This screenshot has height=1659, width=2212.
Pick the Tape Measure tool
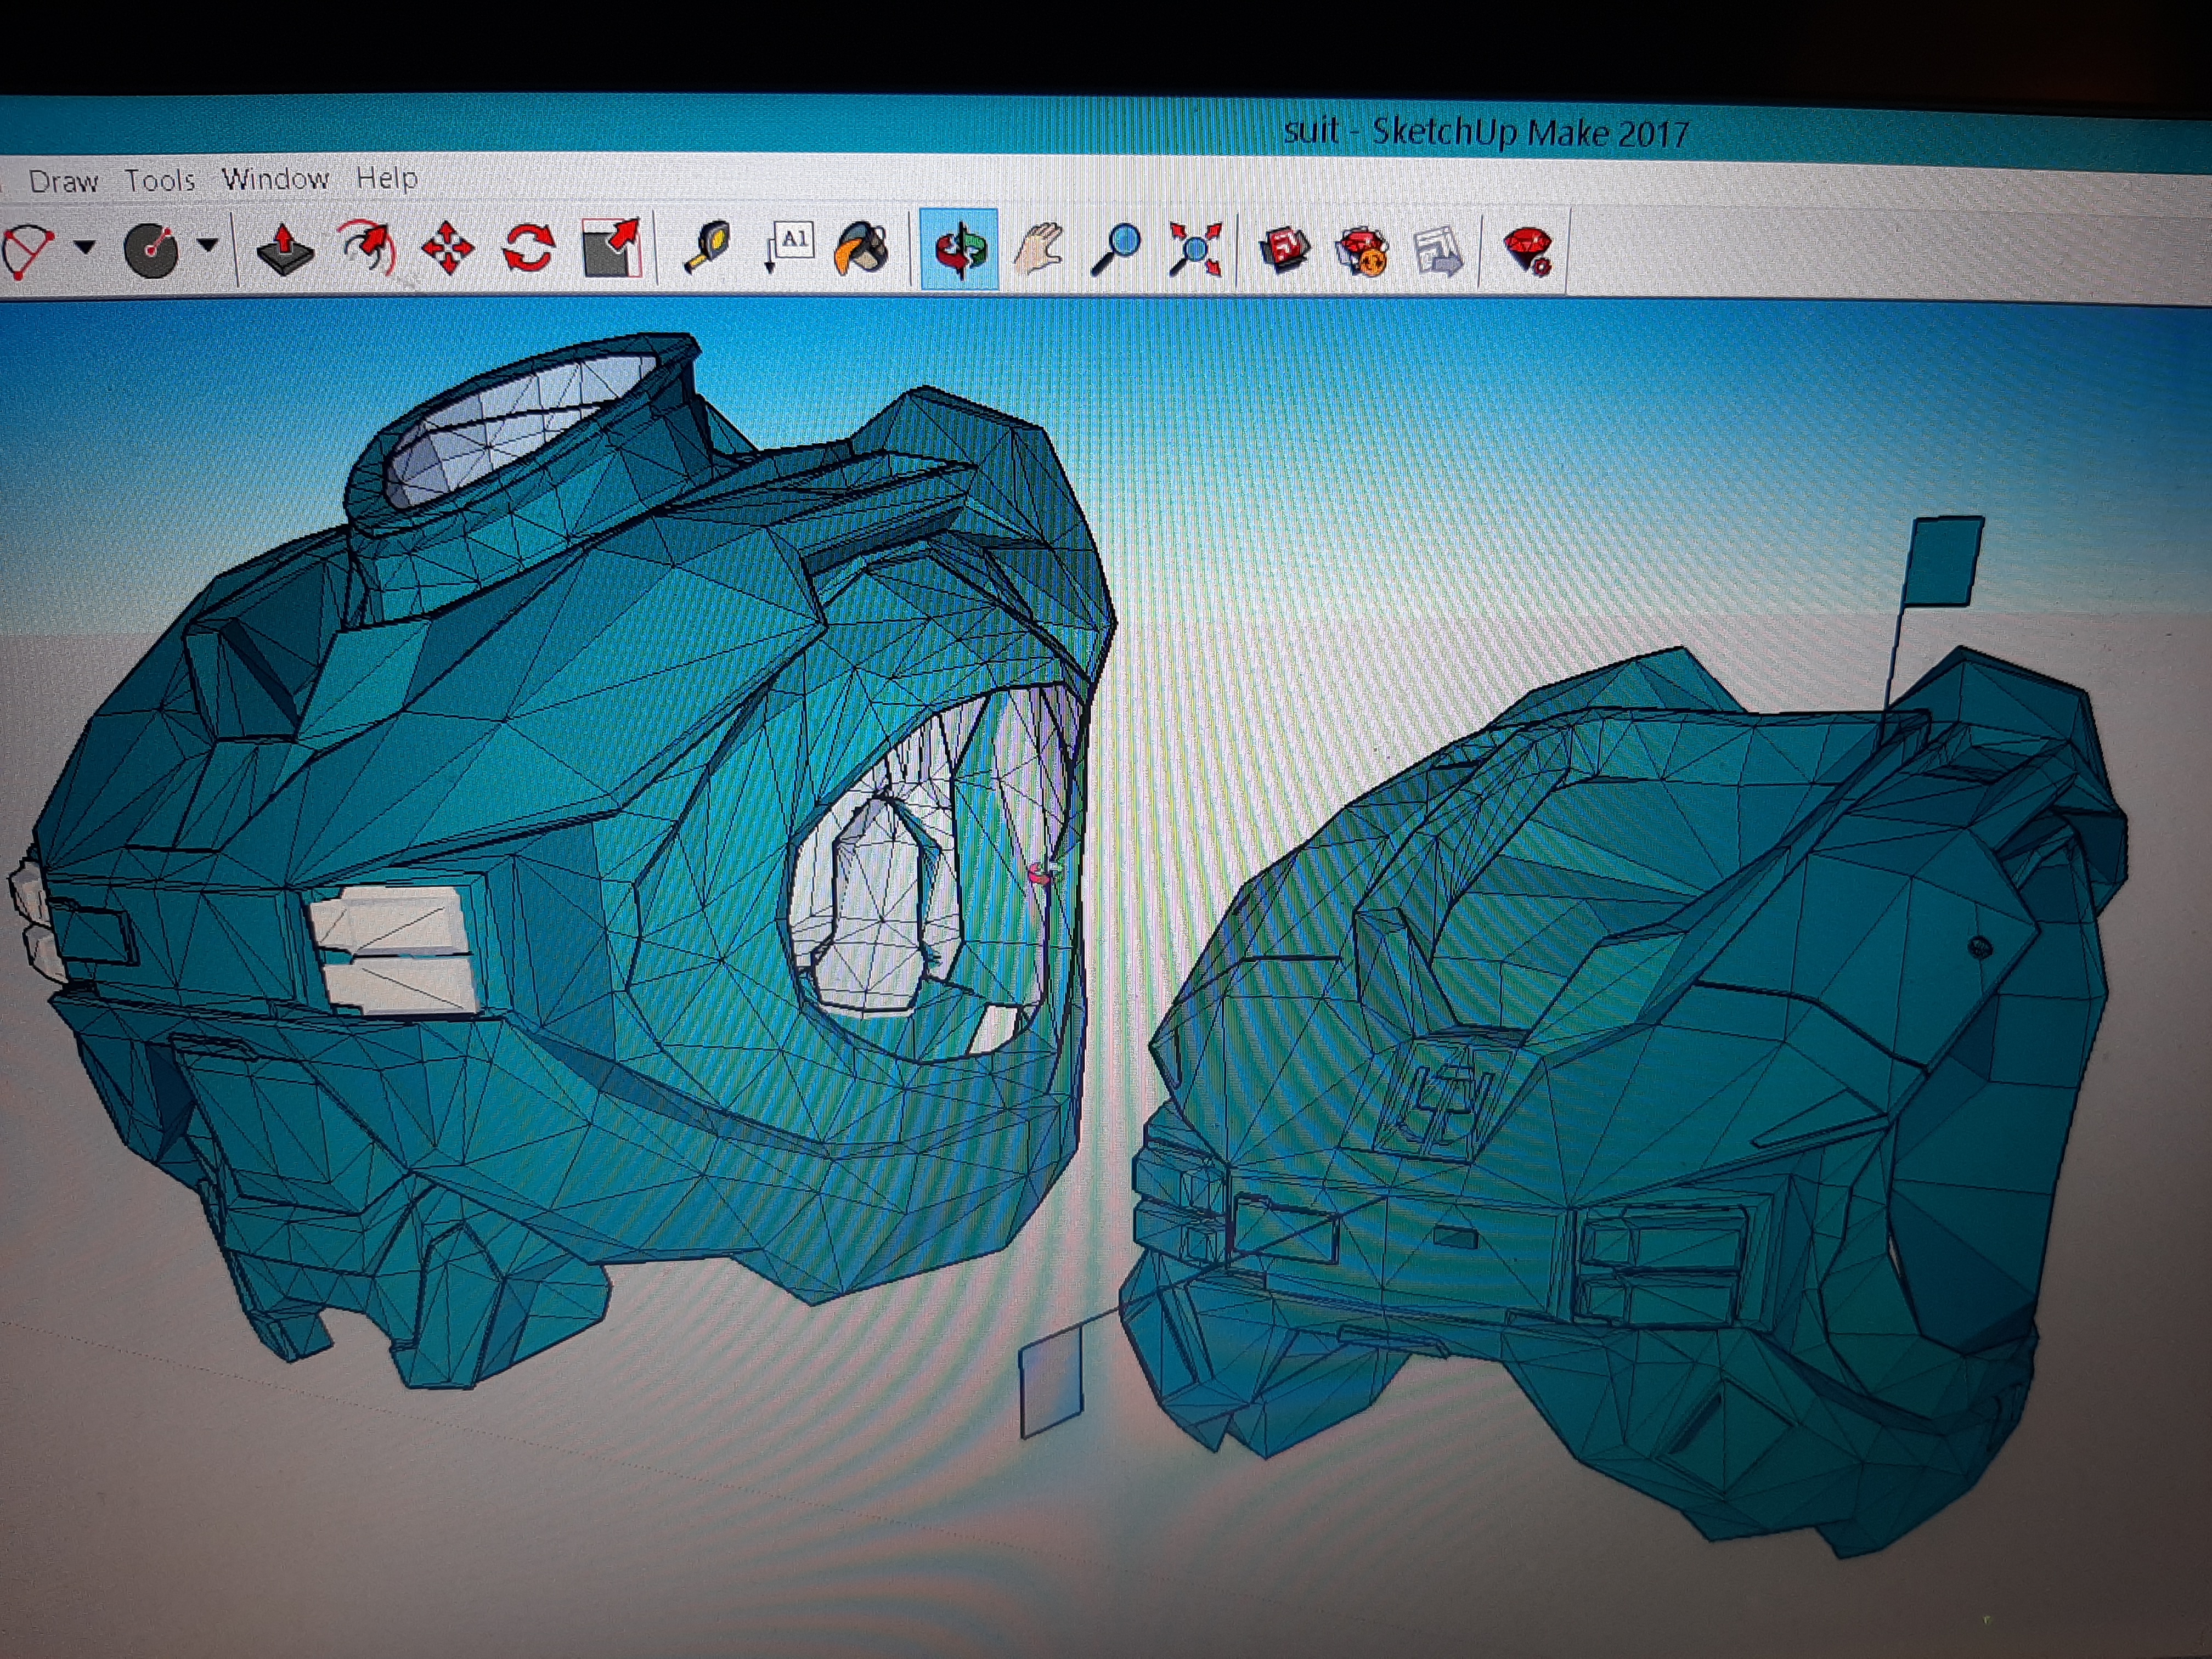(707, 247)
